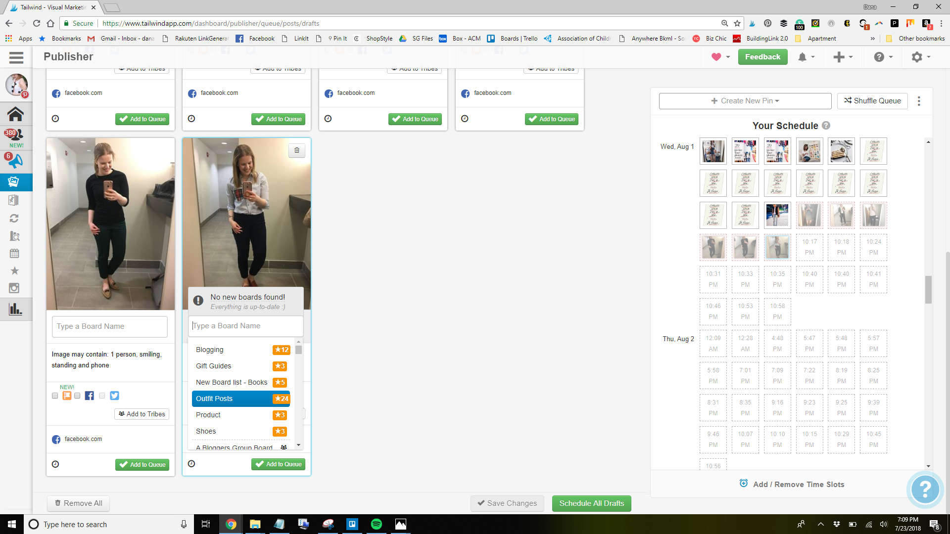Open the looping refresh arrows sidebar icon
The width and height of the screenshot is (950, 534).
pyautogui.click(x=14, y=218)
